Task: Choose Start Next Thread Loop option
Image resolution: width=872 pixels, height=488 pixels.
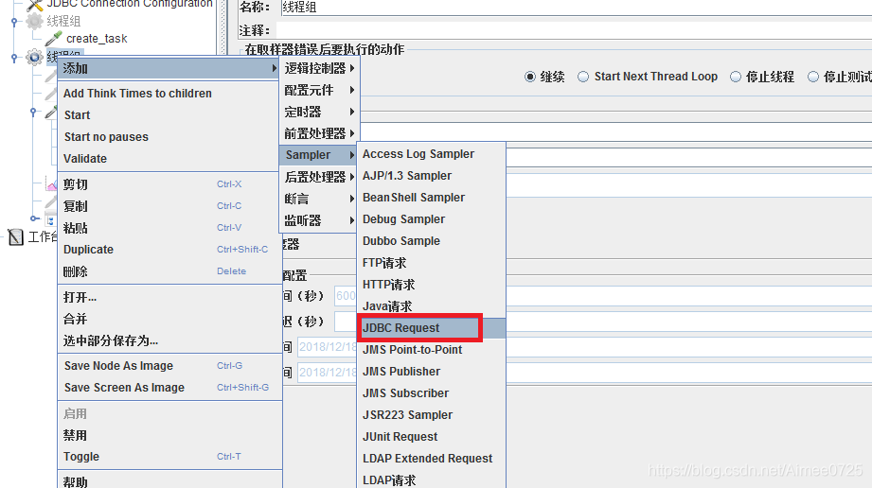Action: (x=583, y=77)
